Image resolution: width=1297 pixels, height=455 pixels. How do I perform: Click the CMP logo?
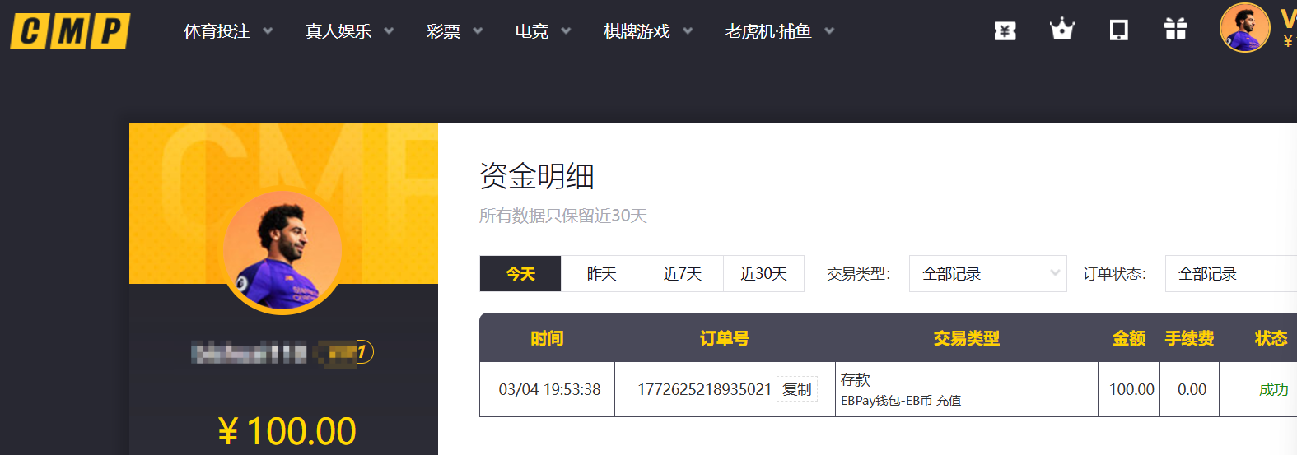[70, 31]
